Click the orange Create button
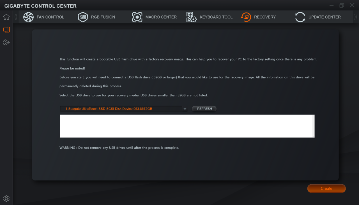Image resolution: width=359 pixels, height=205 pixels. (326, 188)
